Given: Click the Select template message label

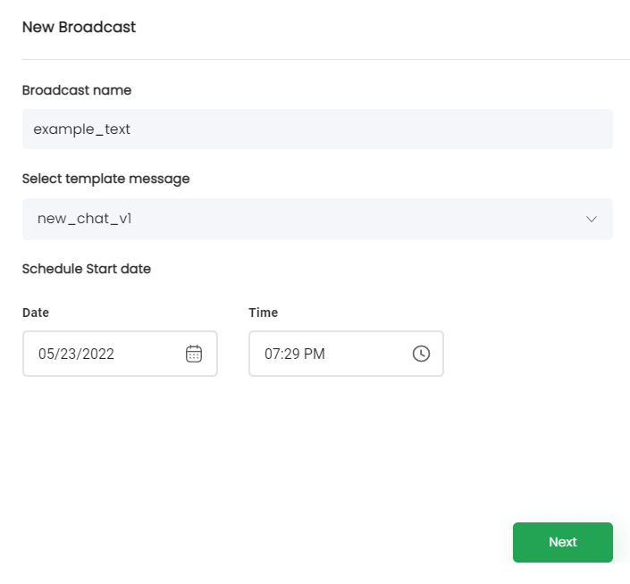Looking at the screenshot, I should coord(105,179).
